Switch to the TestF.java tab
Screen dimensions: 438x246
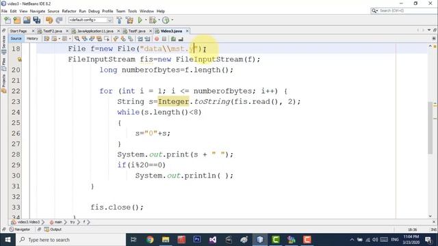click(137, 31)
